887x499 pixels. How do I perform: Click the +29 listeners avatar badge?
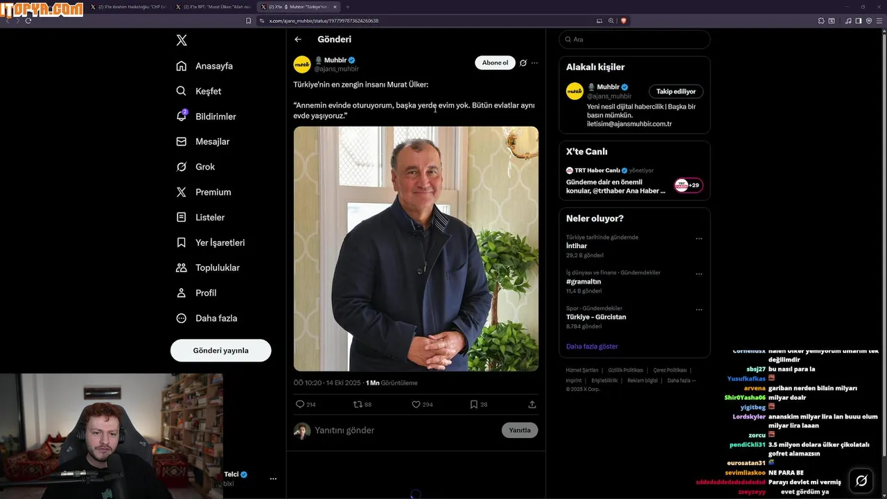pos(689,185)
